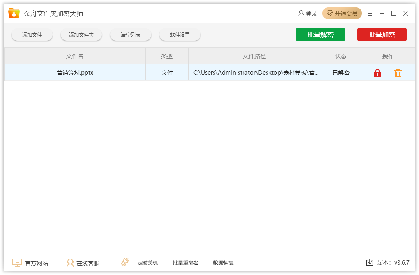Click the version download arrow icon

tap(369, 262)
